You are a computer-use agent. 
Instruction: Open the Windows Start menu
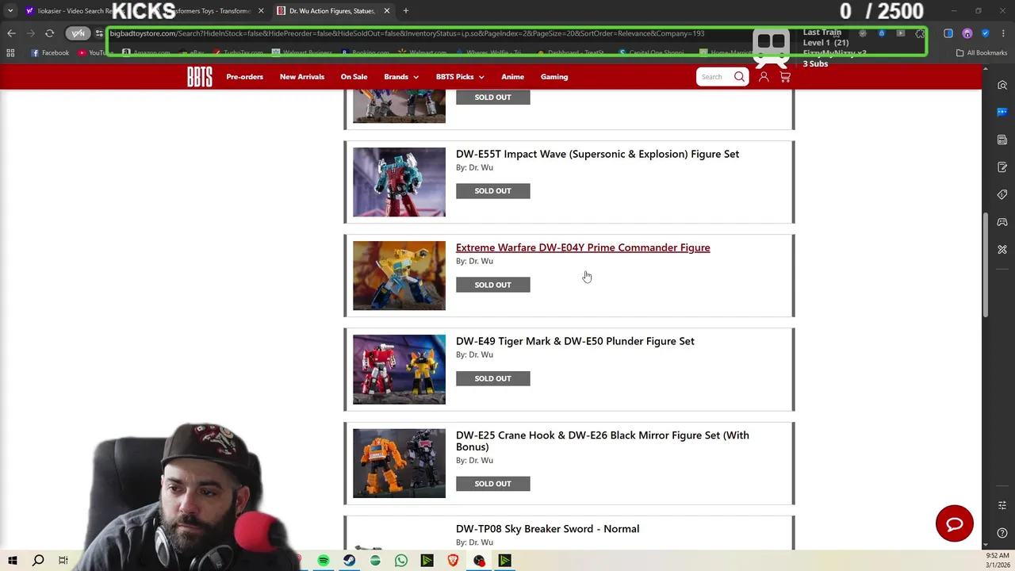pos(13,561)
